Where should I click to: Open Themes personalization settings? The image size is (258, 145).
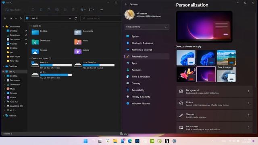point(214,116)
